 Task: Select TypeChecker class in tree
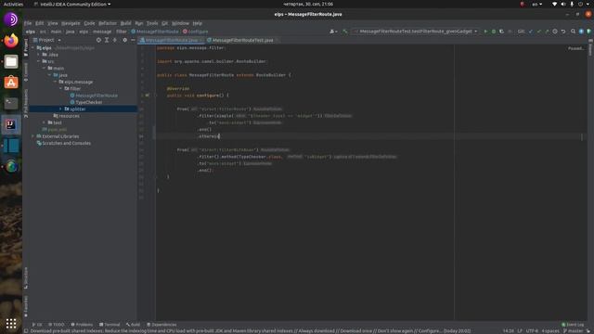click(x=86, y=102)
